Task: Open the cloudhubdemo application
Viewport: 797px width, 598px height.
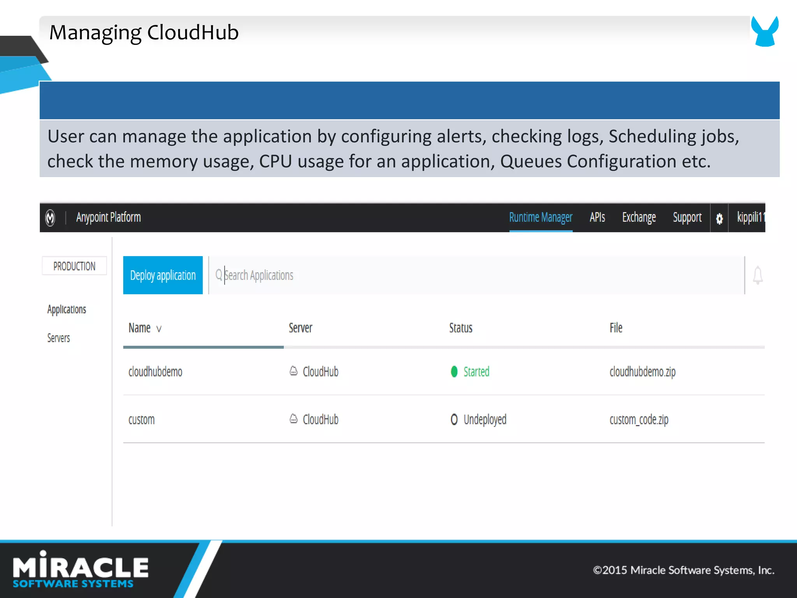Action: pos(155,372)
